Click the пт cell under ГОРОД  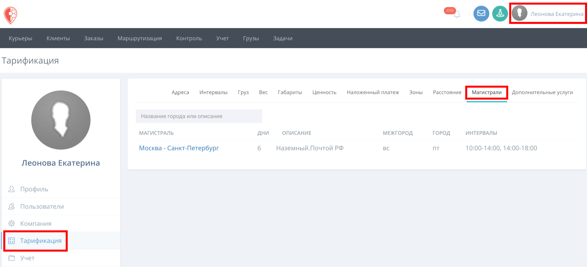pos(436,148)
